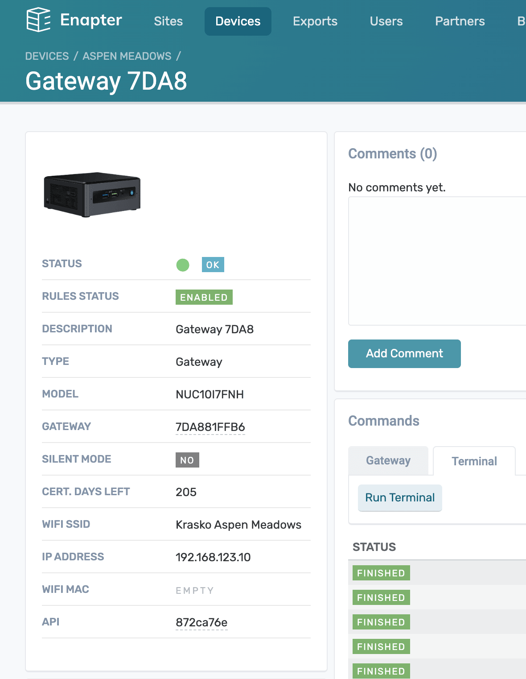Screen dimensions: 526x679
Task: Open the Devices navigation menu item
Action: point(238,21)
